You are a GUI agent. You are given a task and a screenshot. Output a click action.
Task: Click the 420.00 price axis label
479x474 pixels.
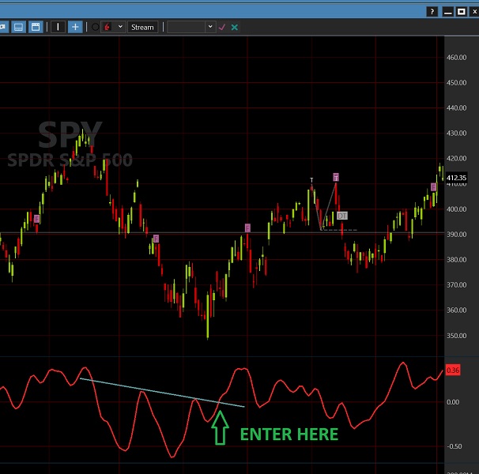coord(456,159)
